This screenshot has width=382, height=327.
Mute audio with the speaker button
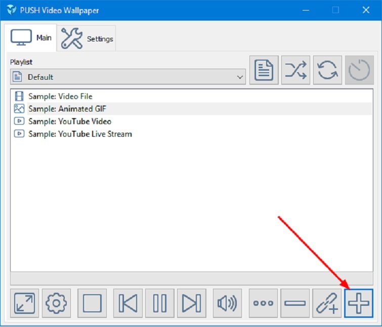[227, 303]
